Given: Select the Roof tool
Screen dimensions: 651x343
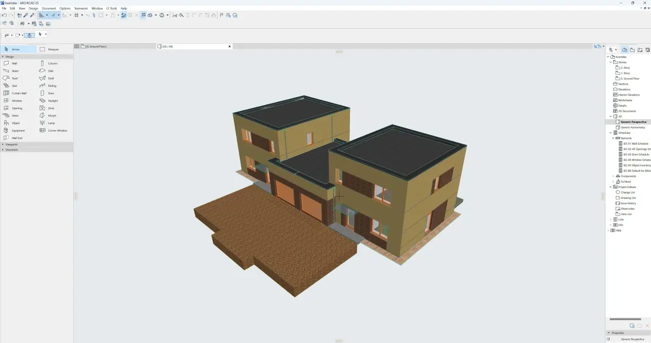Looking at the screenshot, I should point(18,78).
